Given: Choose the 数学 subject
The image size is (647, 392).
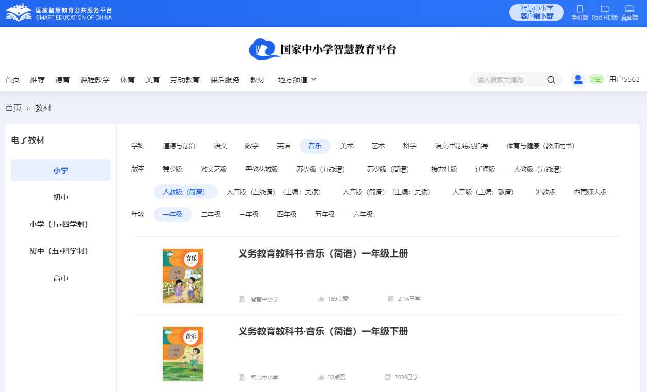Looking at the screenshot, I should 252,146.
